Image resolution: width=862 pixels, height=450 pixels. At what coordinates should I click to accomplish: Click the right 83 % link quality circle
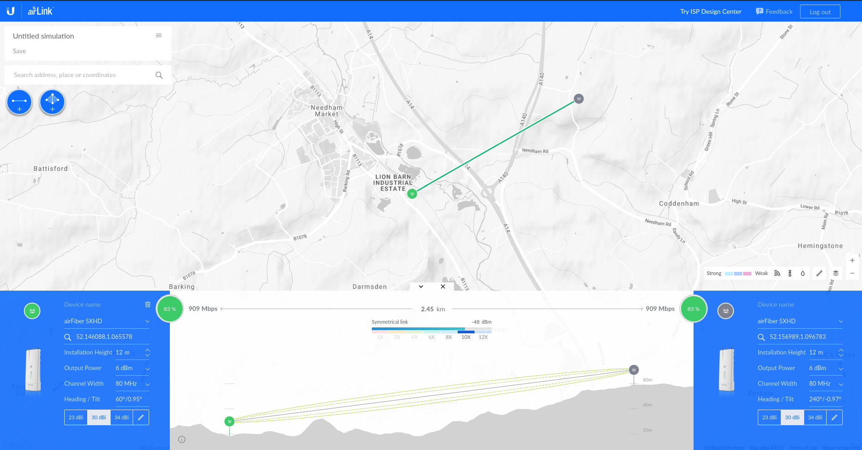(694, 309)
